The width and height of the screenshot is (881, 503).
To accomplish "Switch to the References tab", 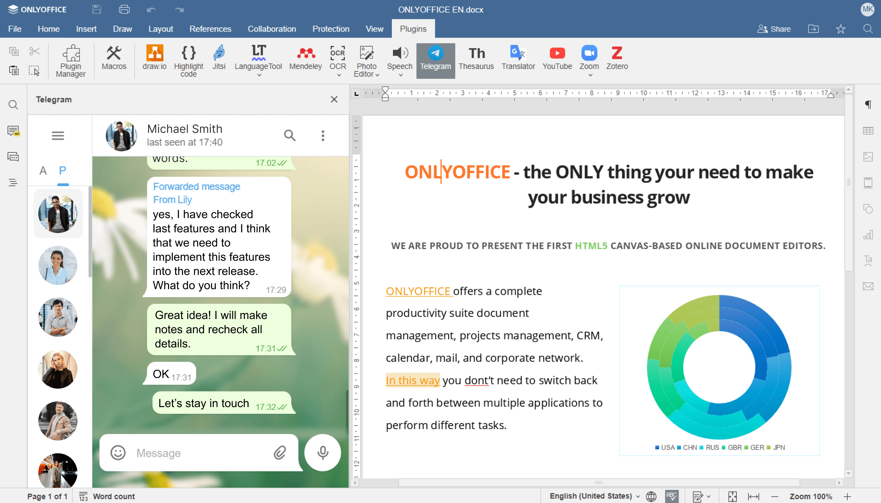I will coord(210,29).
